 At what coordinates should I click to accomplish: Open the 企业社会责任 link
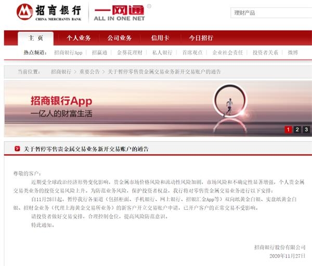tap(228, 52)
